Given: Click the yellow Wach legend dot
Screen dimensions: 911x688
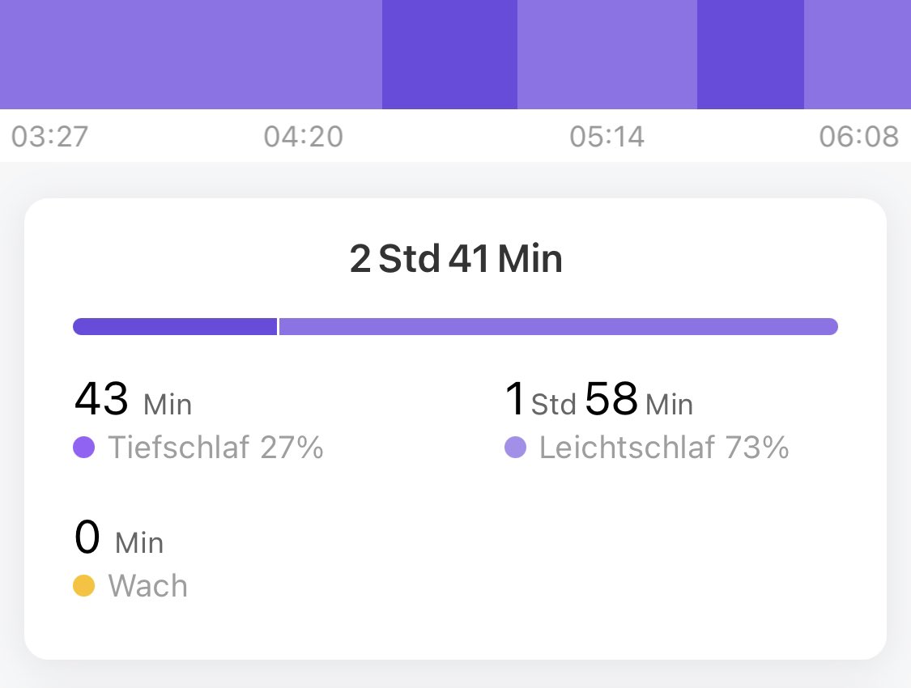Looking at the screenshot, I should [x=84, y=585].
